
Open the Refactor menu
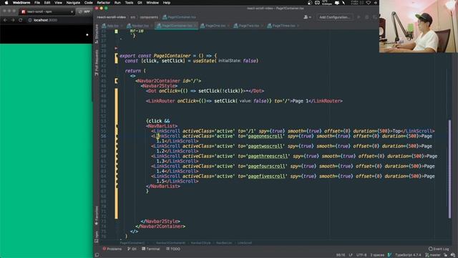tap(103, 3)
